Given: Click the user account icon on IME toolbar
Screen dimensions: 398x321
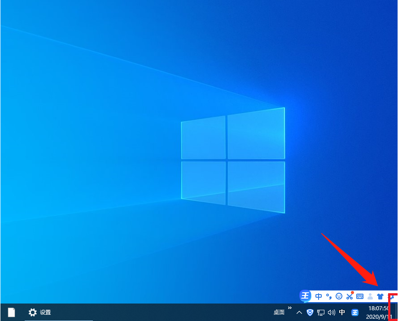Looking at the screenshot, I should point(370,296).
